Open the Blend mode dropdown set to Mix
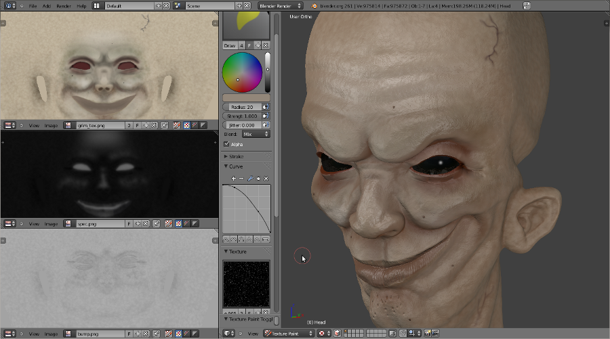The width and height of the screenshot is (610, 339). (x=255, y=134)
